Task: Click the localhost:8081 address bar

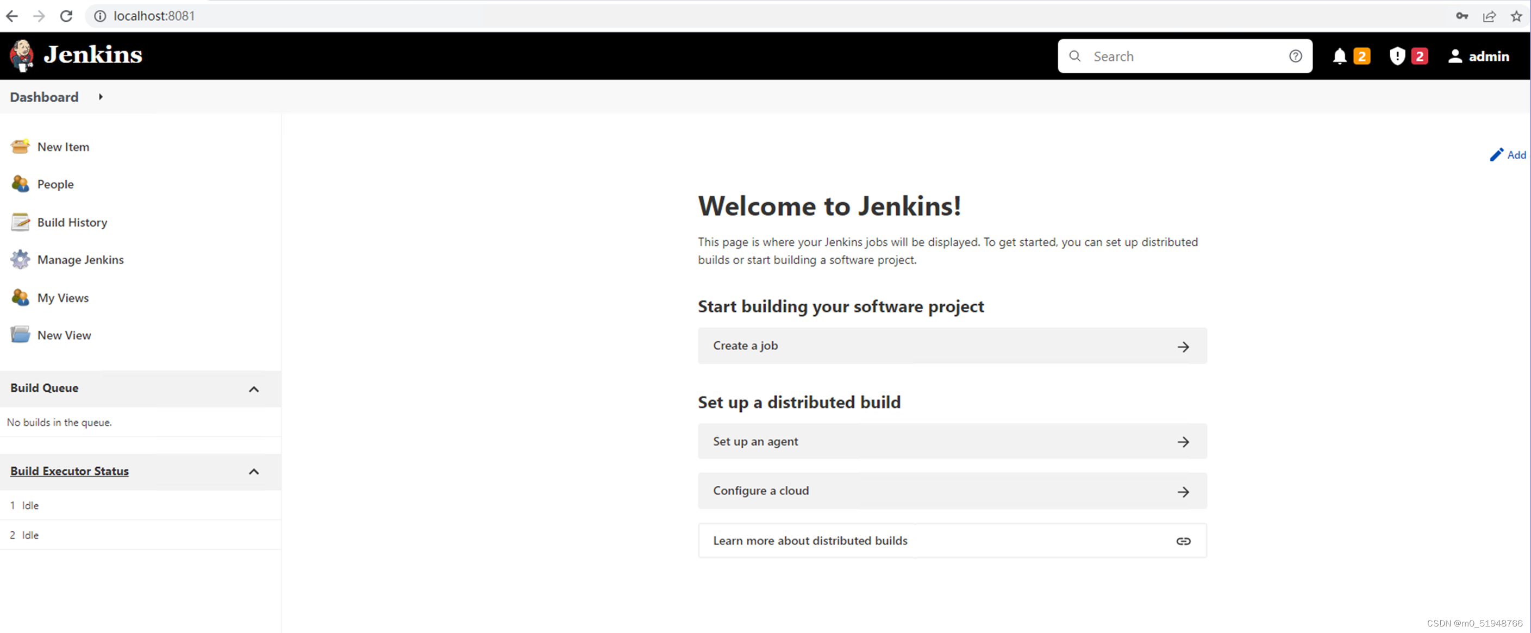Action: (x=154, y=16)
